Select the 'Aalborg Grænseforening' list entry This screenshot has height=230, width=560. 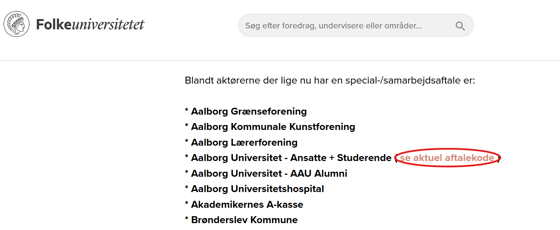pos(249,112)
